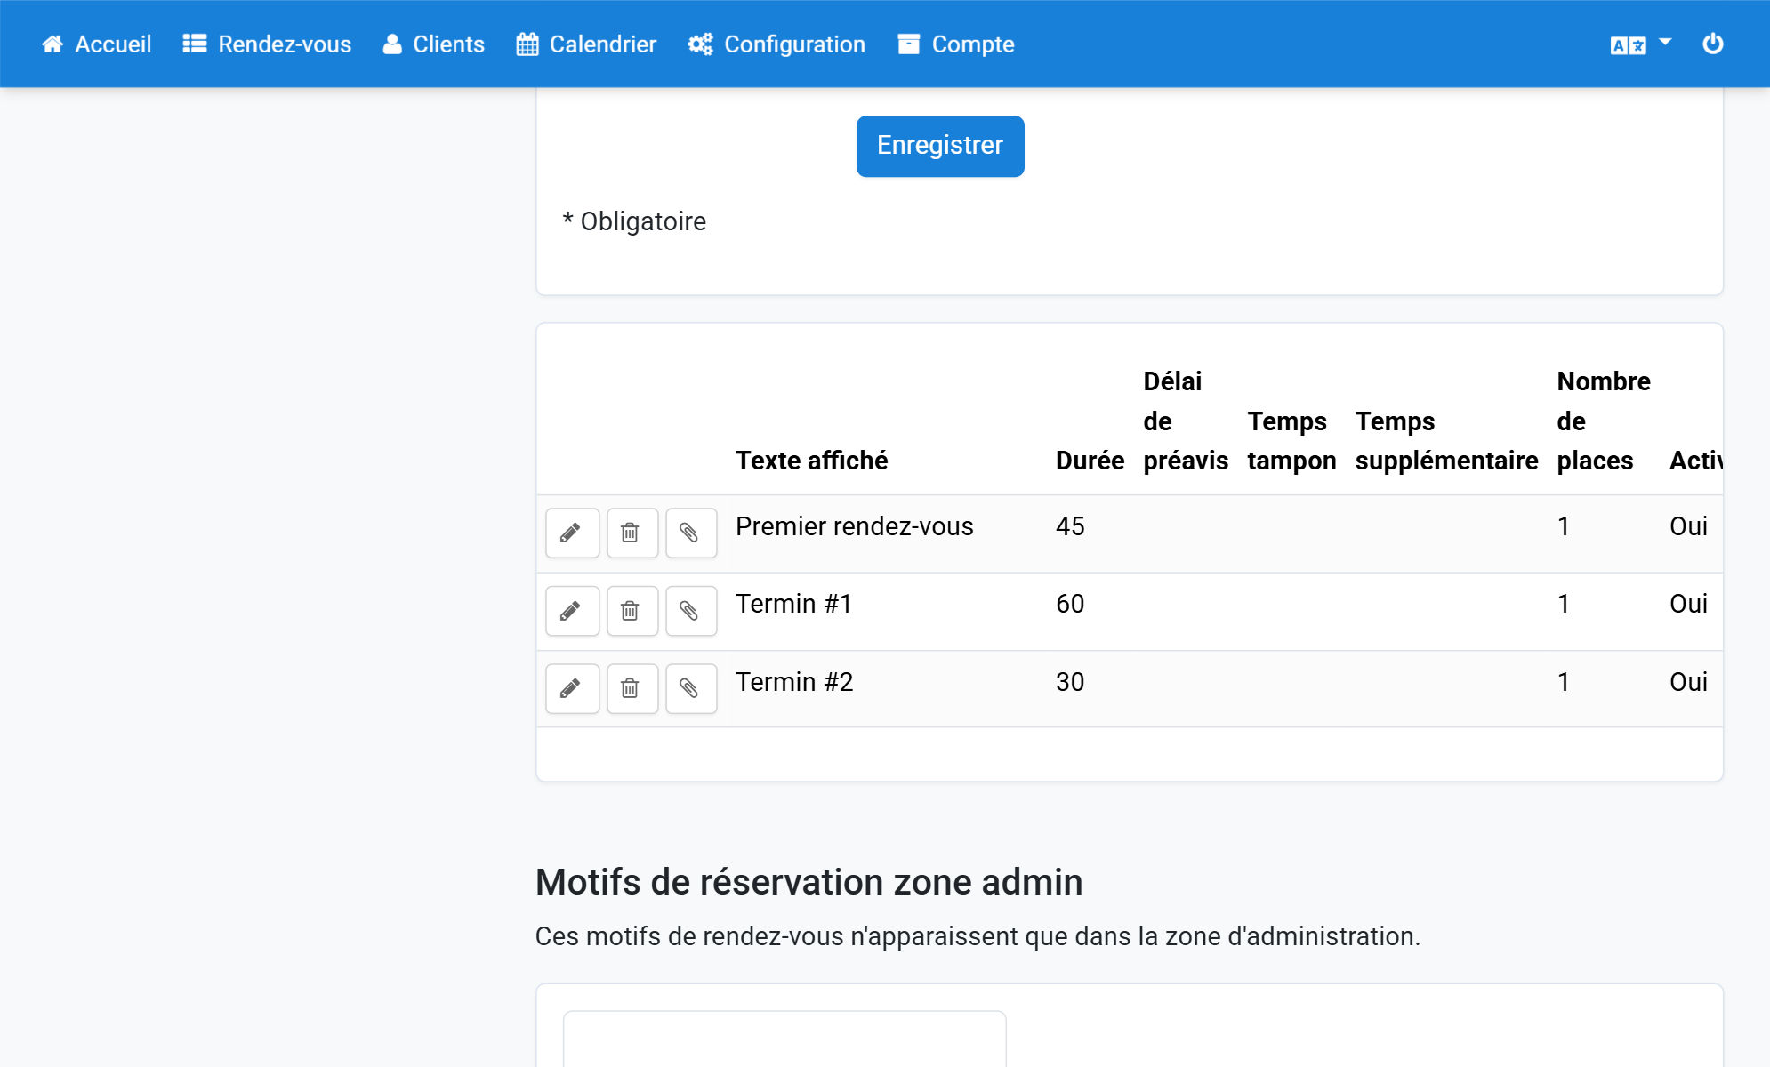The width and height of the screenshot is (1770, 1067).
Task: Click the 'Nombre de places' column header
Action: pyautogui.click(x=1604, y=421)
